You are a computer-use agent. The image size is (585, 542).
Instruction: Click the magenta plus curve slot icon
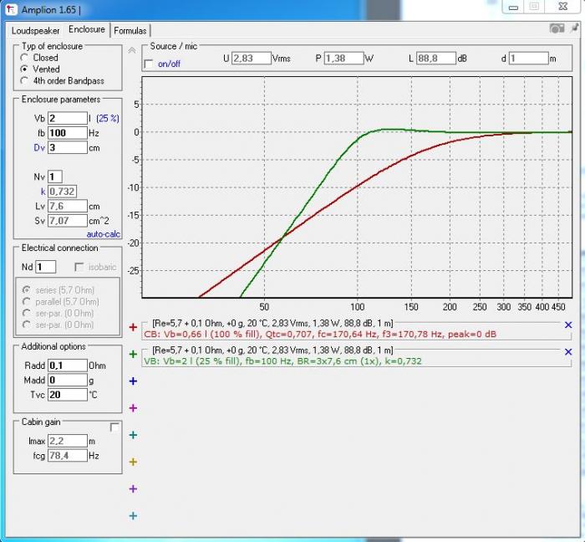click(133, 408)
